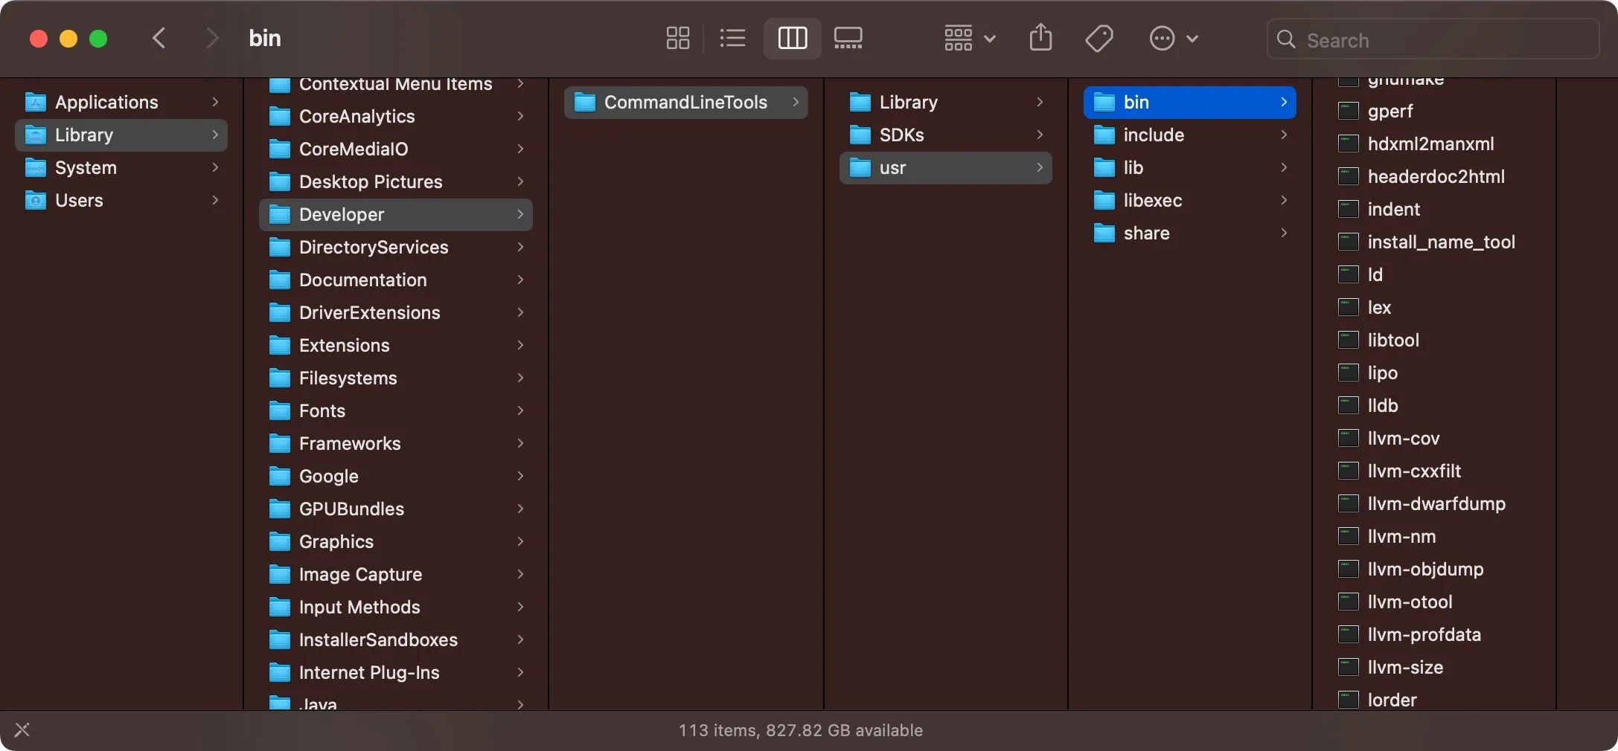Select Users in the sidebar

79,200
